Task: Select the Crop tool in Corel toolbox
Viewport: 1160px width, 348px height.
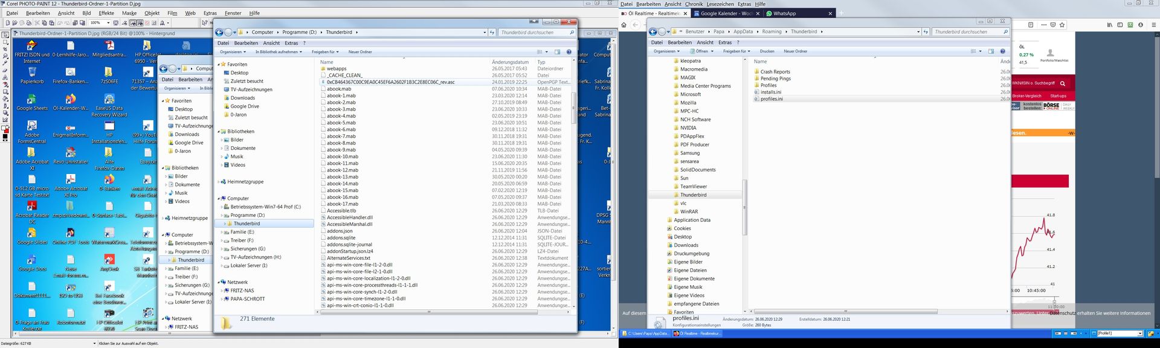Action: tap(5, 49)
